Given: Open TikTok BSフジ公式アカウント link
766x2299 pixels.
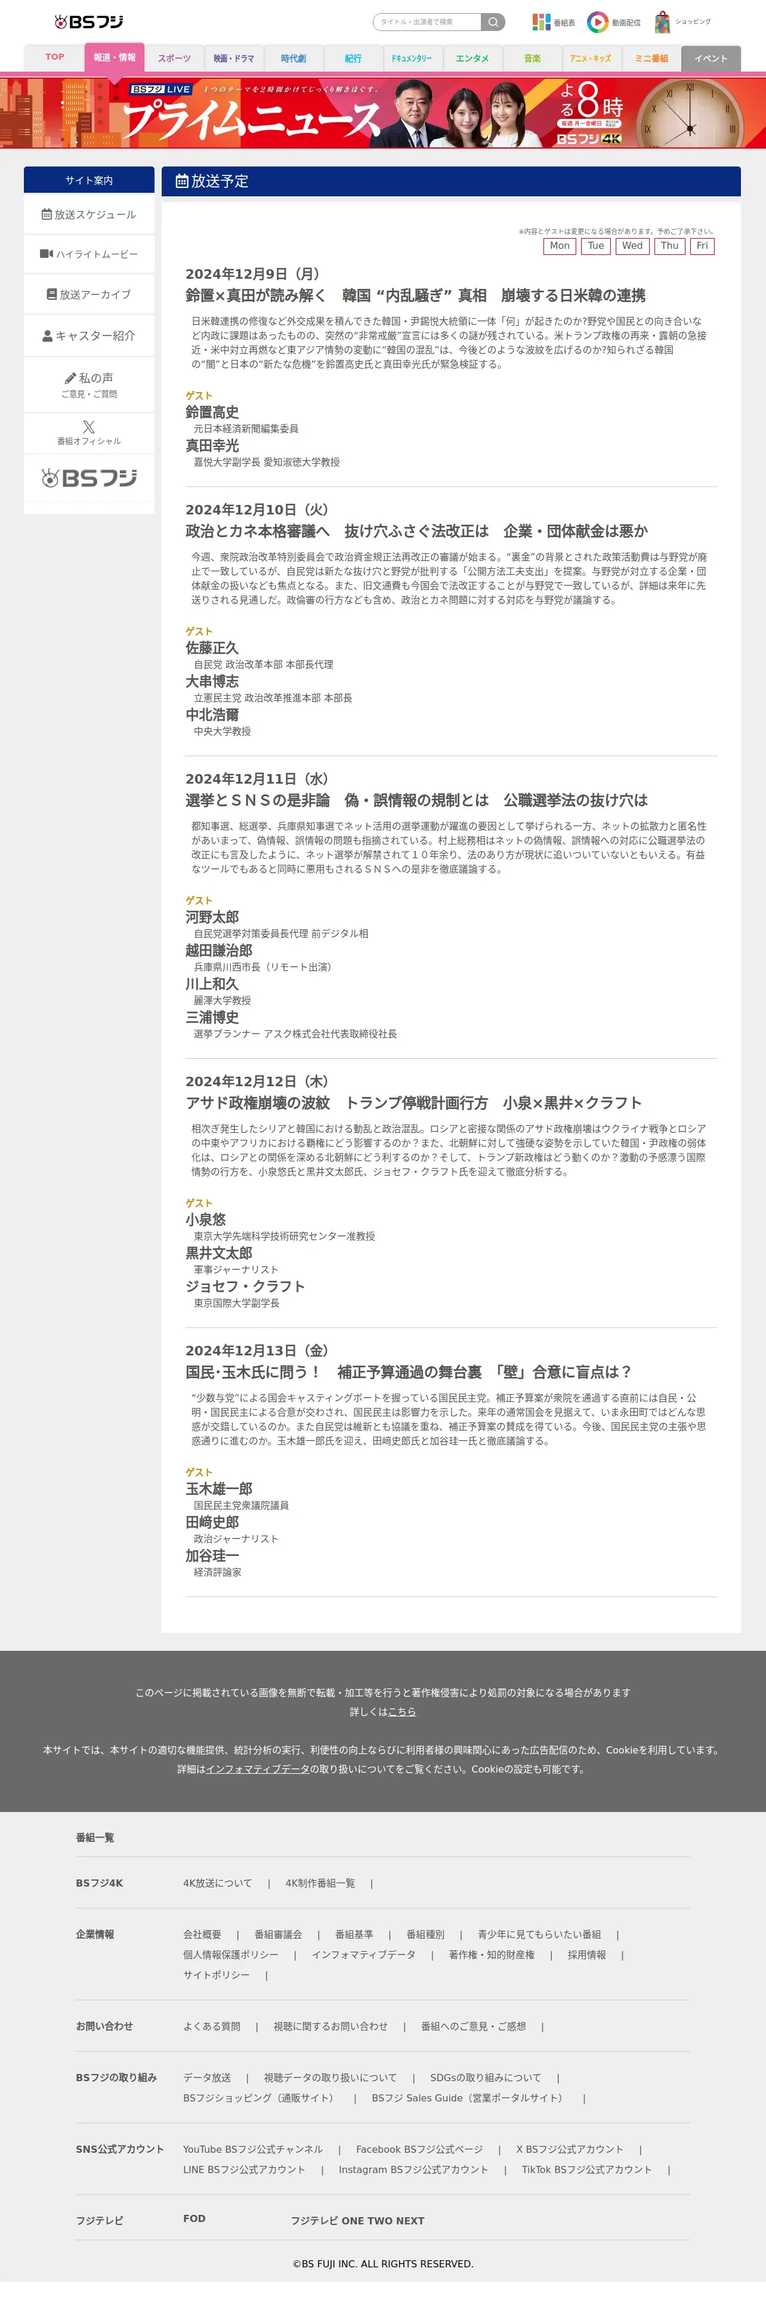Looking at the screenshot, I should click(587, 2169).
